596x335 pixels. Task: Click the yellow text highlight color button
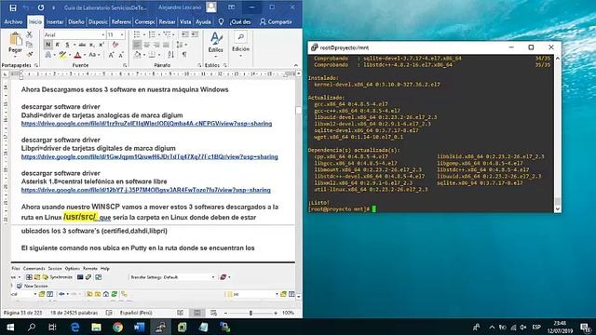point(62,55)
